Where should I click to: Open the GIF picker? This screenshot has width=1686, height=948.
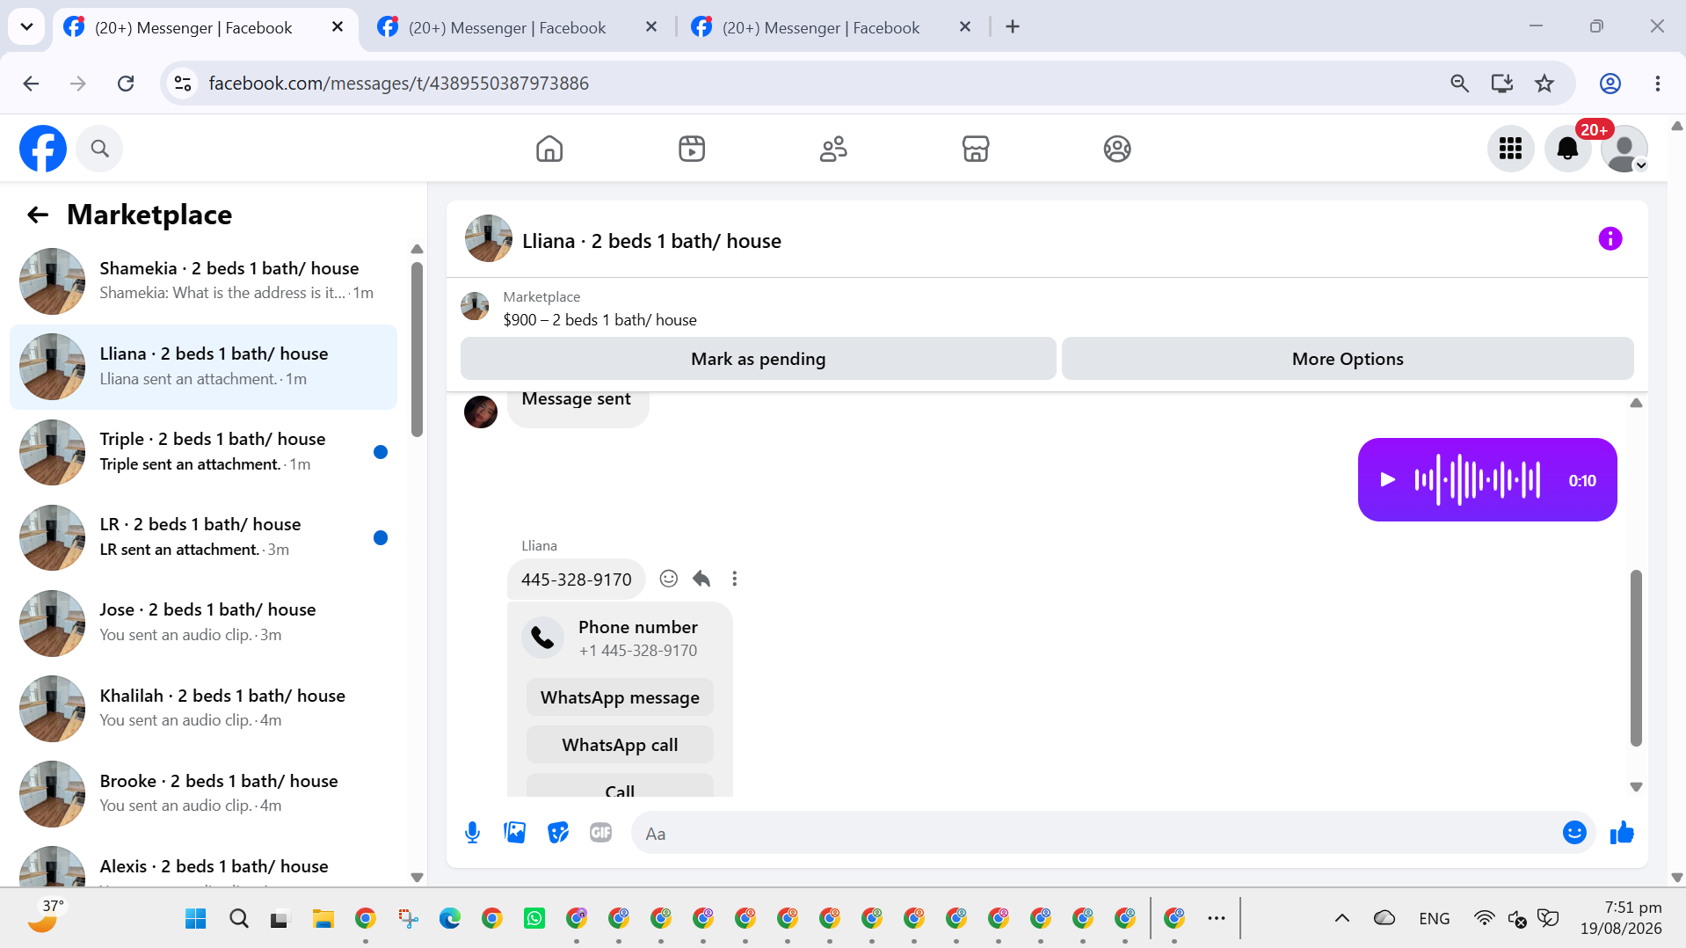tap(600, 833)
